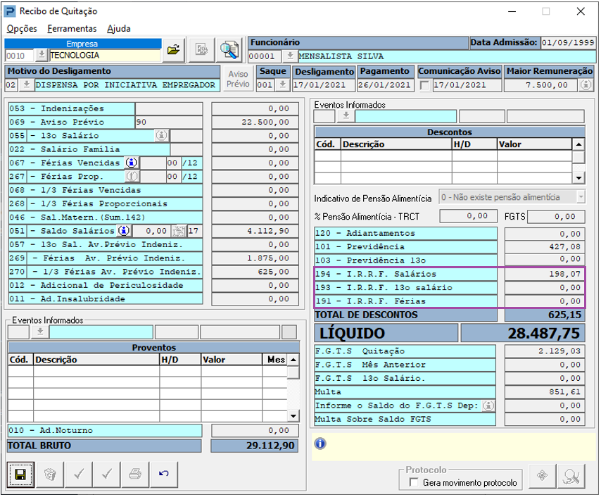The height and width of the screenshot is (497, 601).
Task: Click the dice calculate icon at bottom
Action: coord(50,474)
